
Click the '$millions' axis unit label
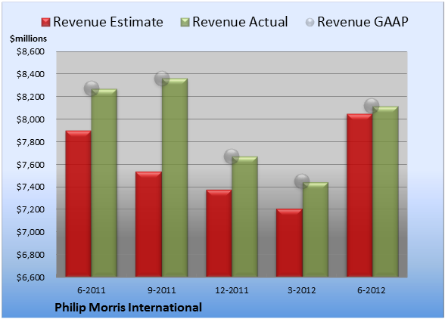pyautogui.click(x=28, y=39)
